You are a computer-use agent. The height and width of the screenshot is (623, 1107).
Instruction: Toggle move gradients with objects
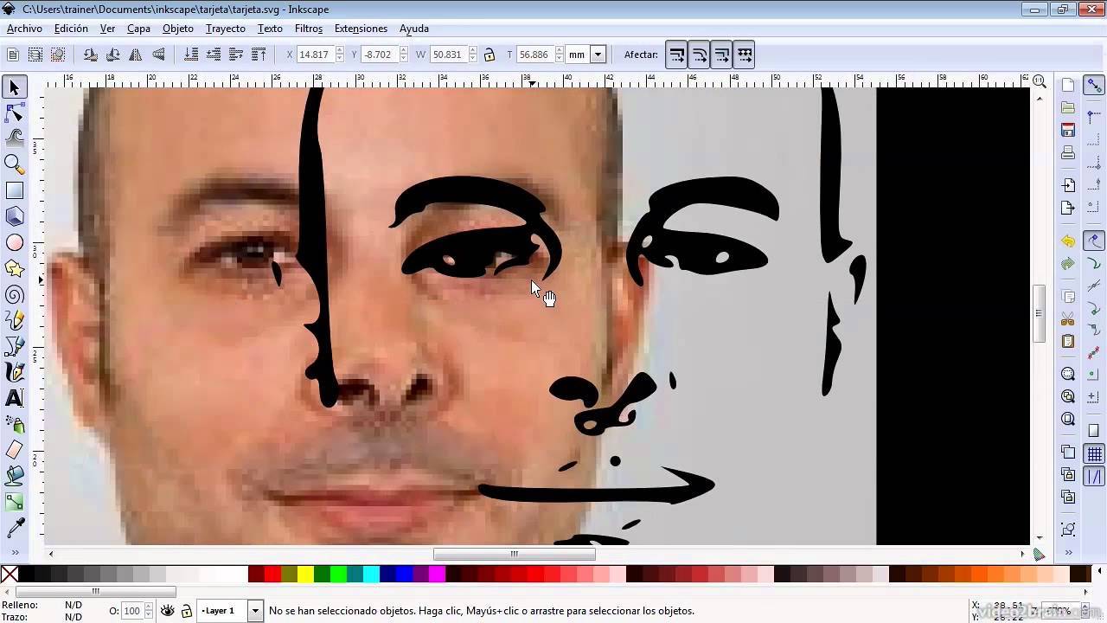click(722, 55)
